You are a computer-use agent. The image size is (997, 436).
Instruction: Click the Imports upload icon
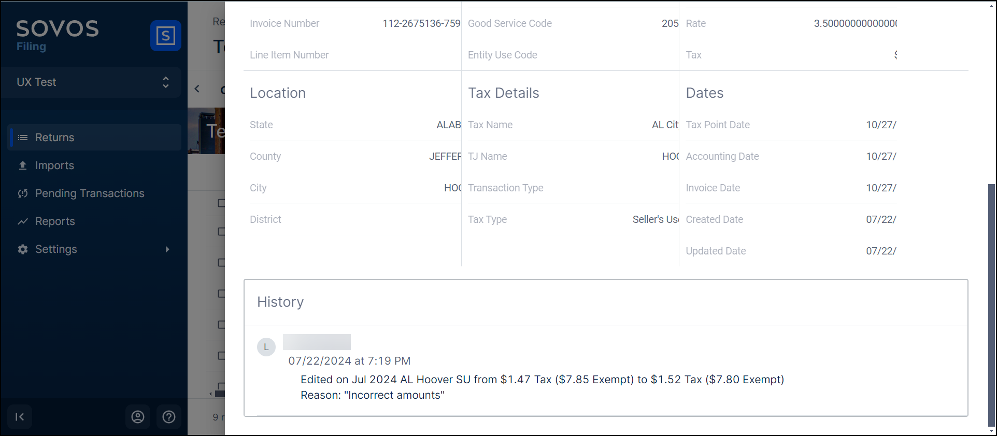pyautogui.click(x=23, y=166)
